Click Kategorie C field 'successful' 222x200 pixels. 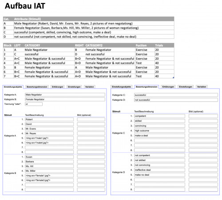[x=176, y=95]
